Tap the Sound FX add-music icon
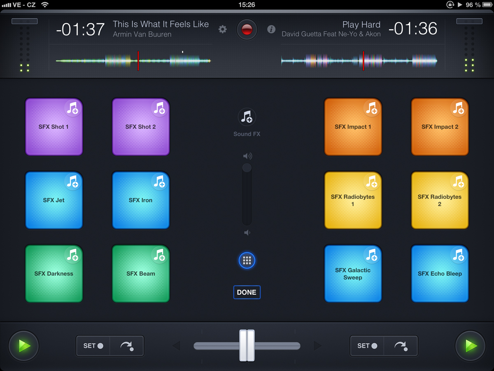The height and width of the screenshot is (371, 494). (247, 117)
